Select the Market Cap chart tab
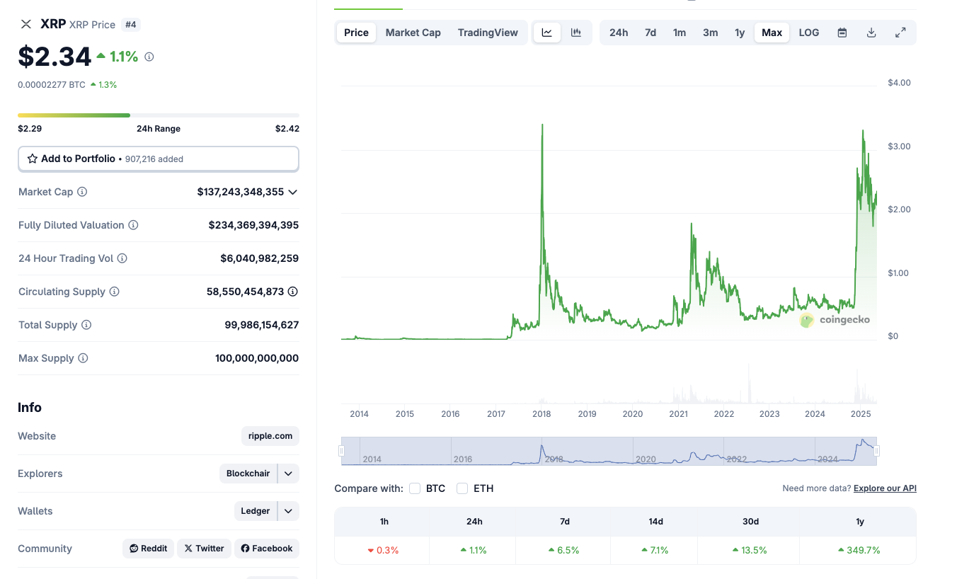Image resolution: width=957 pixels, height=579 pixels. (413, 33)
